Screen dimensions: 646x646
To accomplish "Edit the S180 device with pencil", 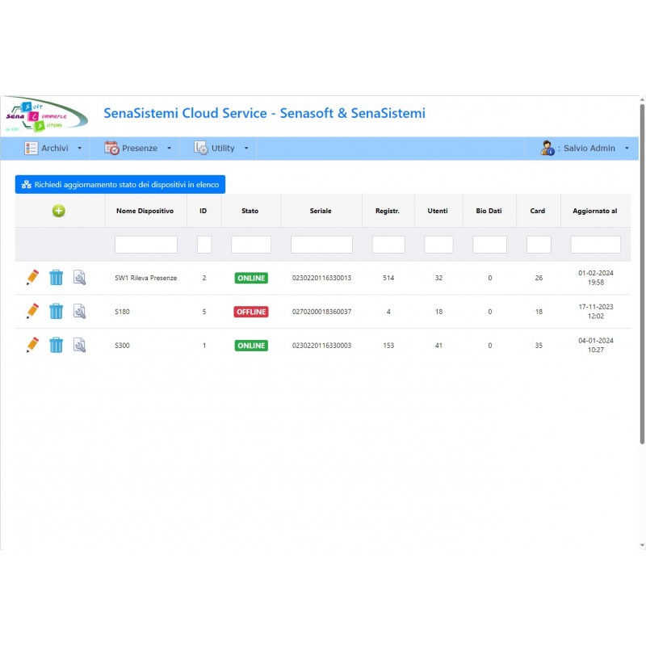I will (x=32, y=311).
